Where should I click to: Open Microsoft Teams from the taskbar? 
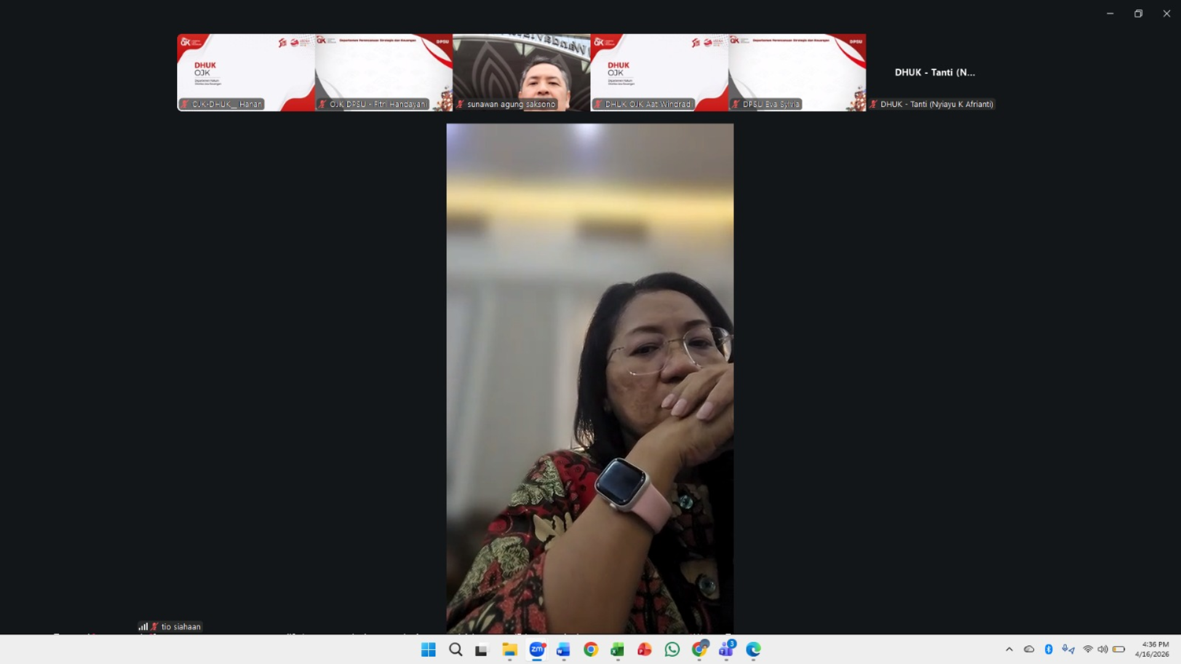726,649
